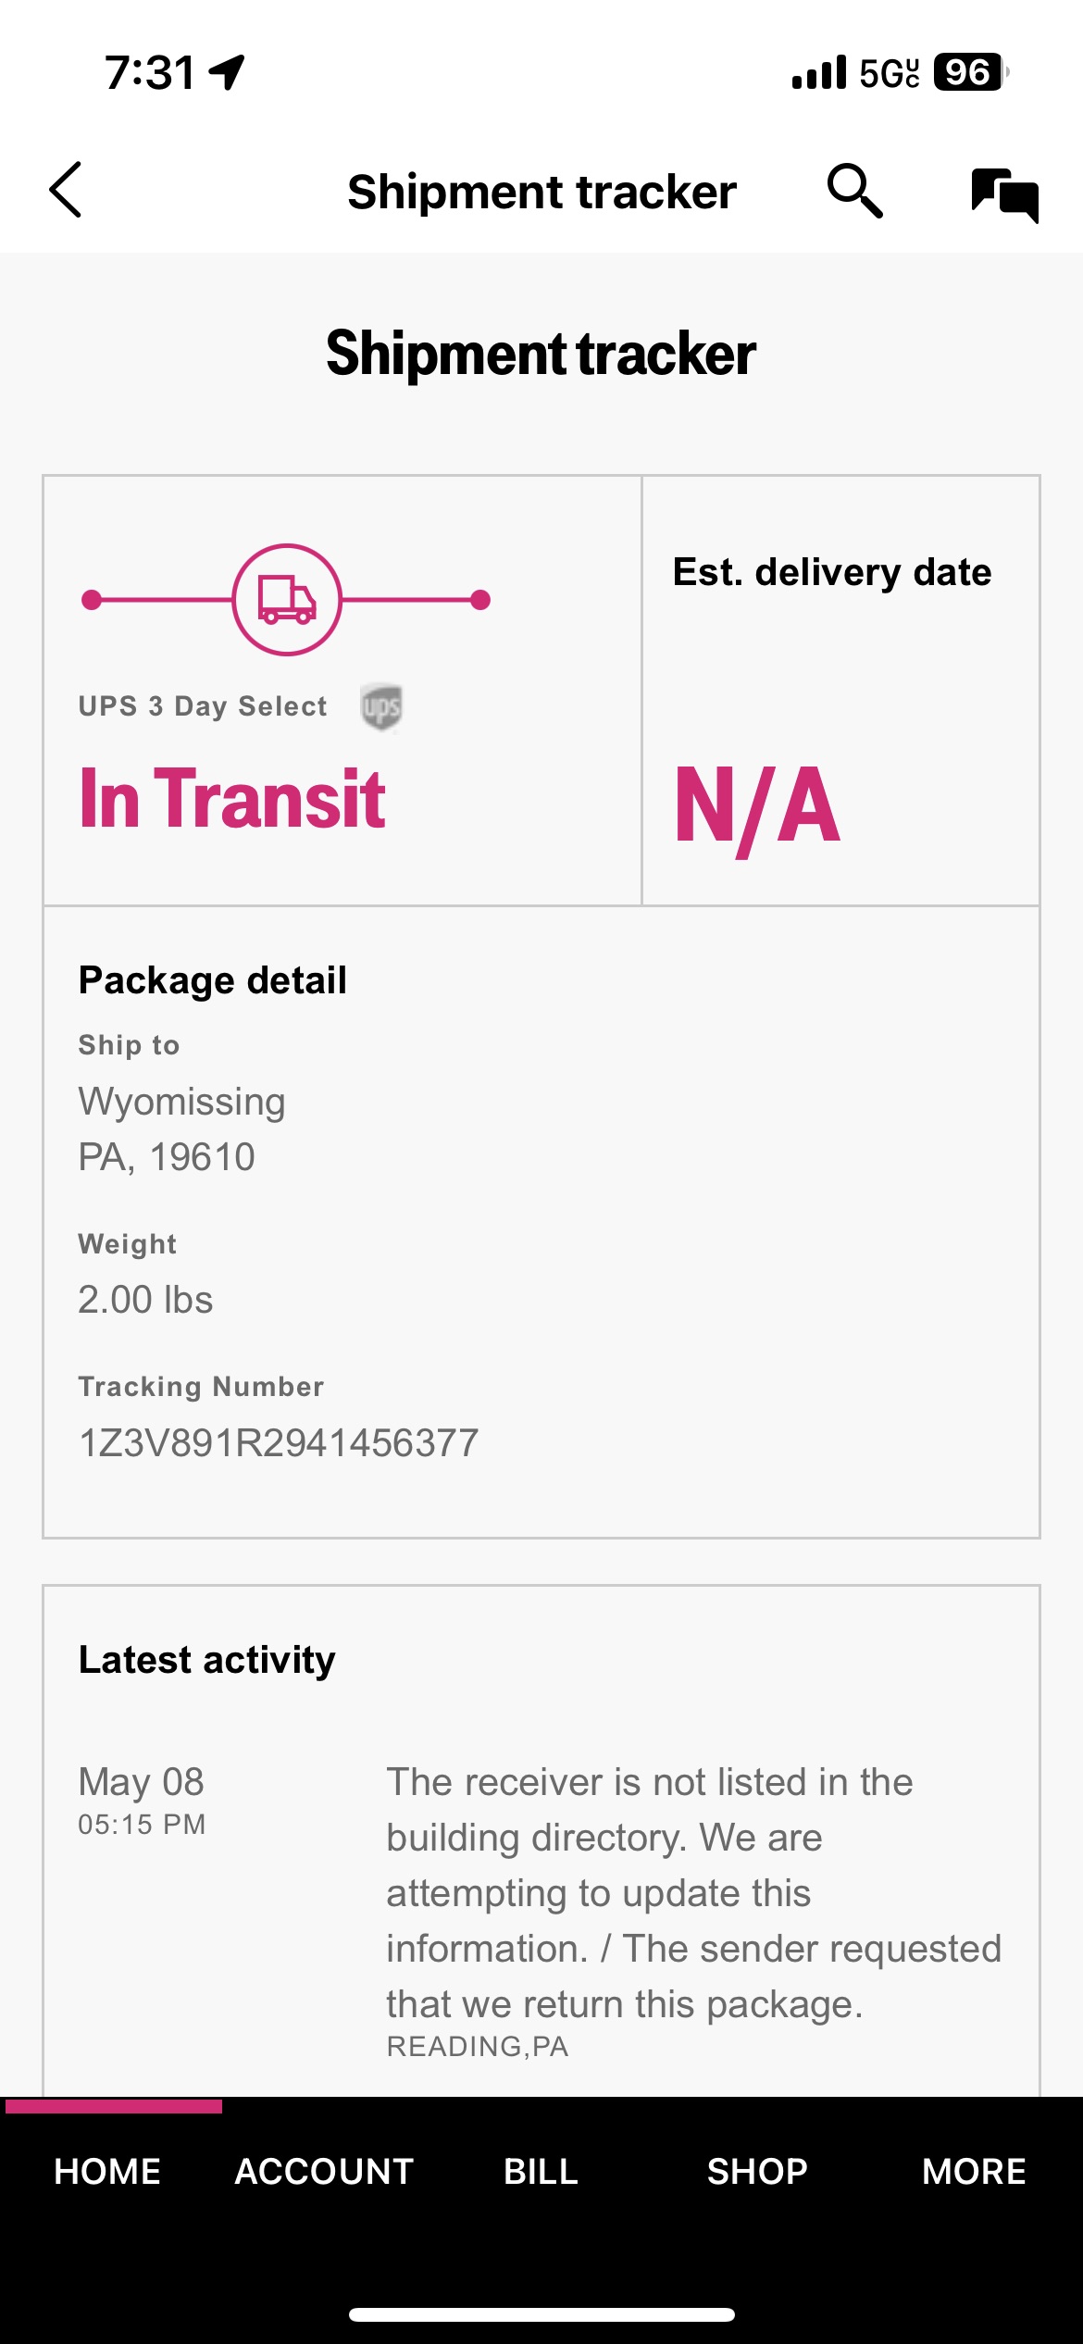Tap the cellular signal bars
The image size is (1083, 2344).
pos(819,72)
